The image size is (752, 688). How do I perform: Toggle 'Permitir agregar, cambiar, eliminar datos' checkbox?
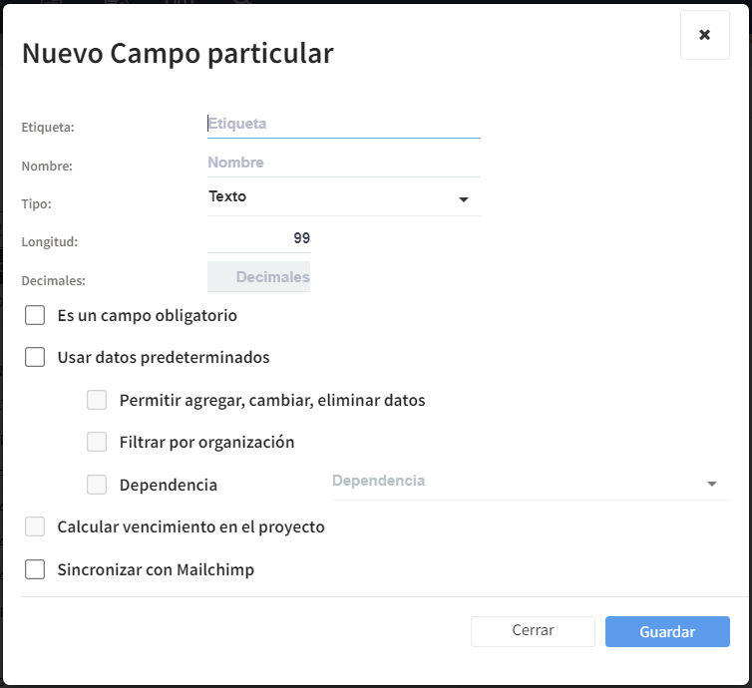[97, 401]
